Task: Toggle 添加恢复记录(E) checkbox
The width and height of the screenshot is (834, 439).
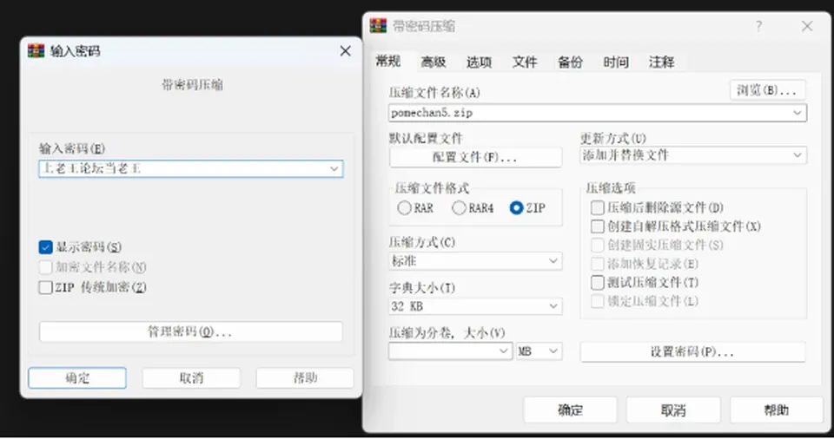Action: [598, 264]
